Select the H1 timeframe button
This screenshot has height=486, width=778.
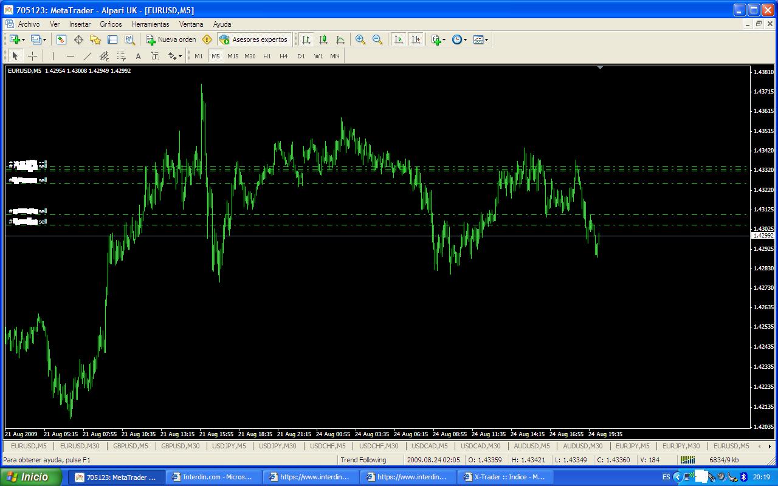pyautogui.click(x=267, y=56)
